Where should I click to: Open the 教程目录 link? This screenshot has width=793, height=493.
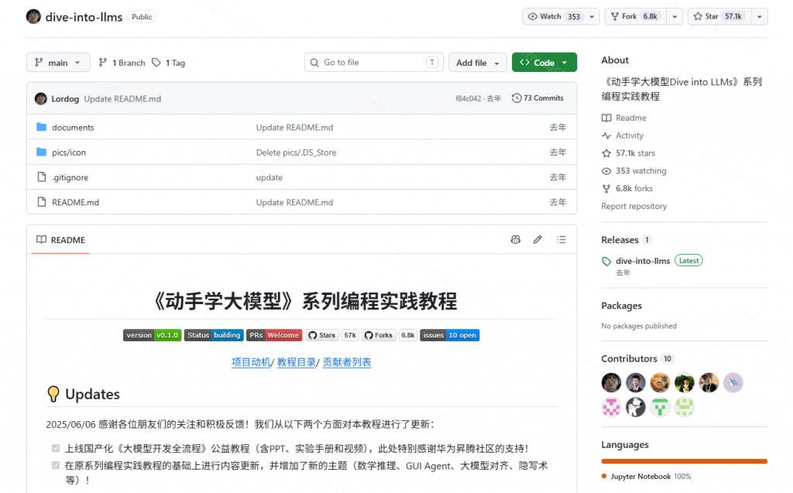297,362
